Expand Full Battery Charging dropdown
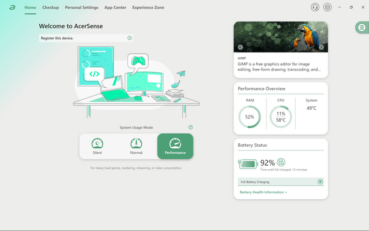369x231 pixels. pyautogui.click(x=320, y=182)
